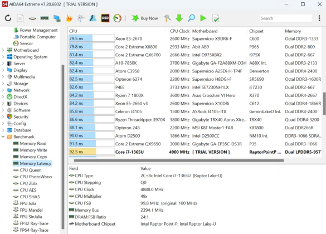Open the FPU SinJulia benchmark

[x=28, y=217]
